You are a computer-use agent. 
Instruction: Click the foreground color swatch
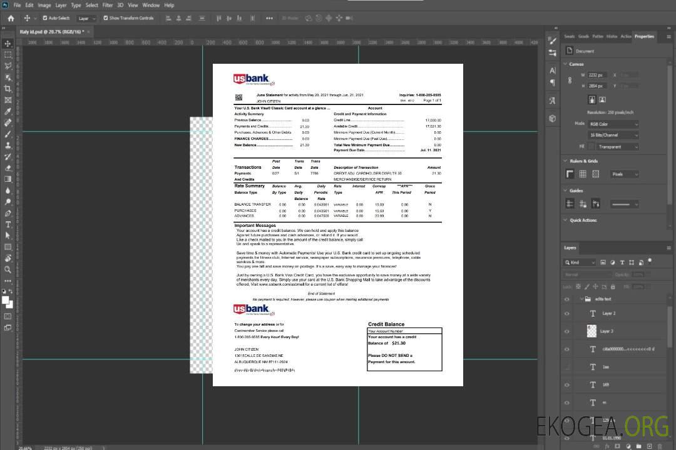pyautogui.click(x=6, y=300)
